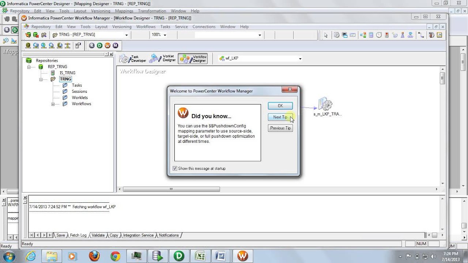Click the workspace vertical scrollbar thumb

coord(442,78)
